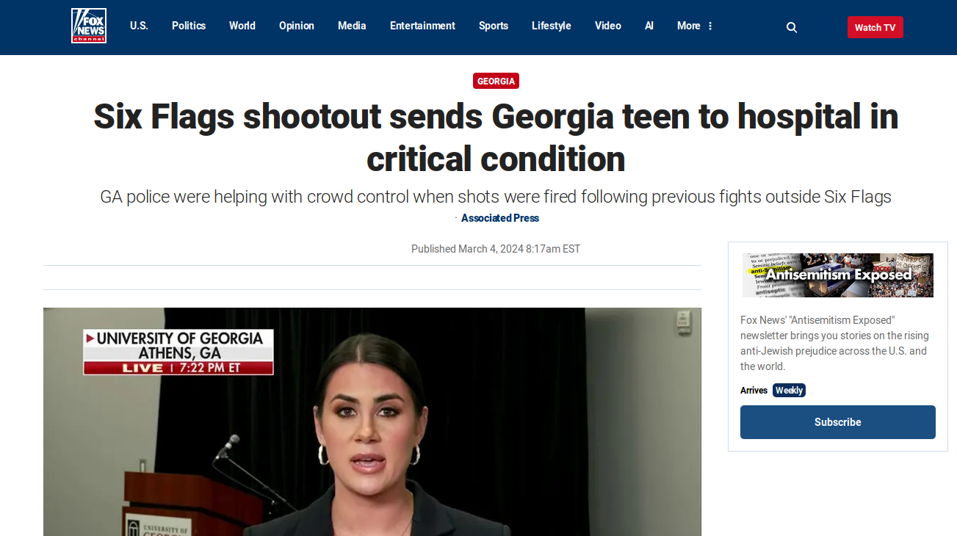Open the Associated Press author link
The image size is (957, 536).
coord(500,218)
